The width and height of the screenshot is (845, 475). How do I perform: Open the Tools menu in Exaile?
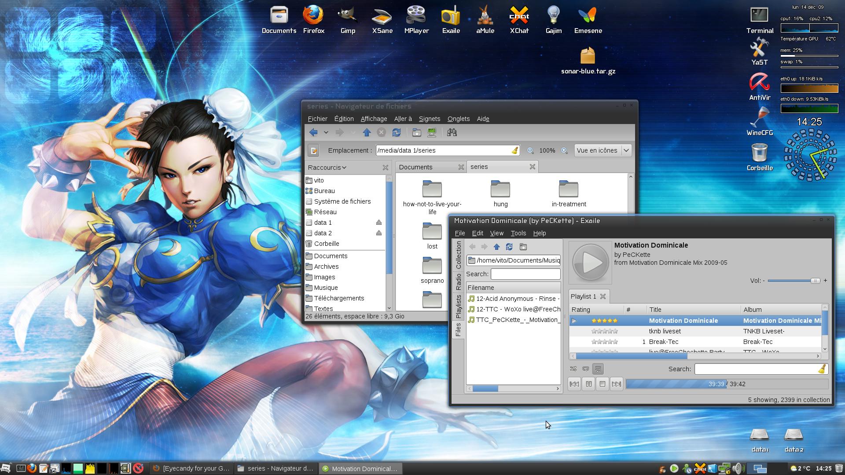coord(518,233)
